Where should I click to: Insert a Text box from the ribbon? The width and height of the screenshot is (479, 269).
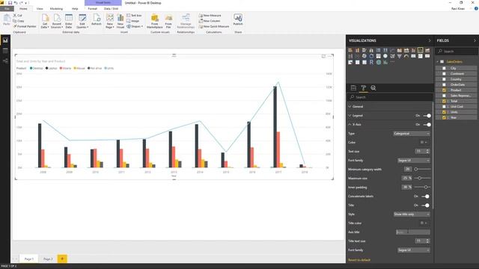(134, 15)
